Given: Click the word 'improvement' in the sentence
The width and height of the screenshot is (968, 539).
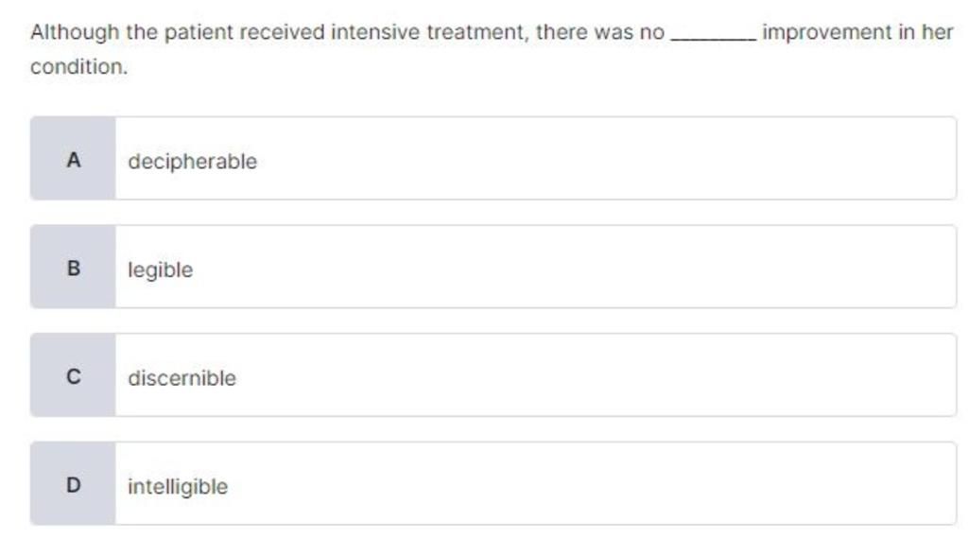Looking at the screenshot, I should pyautogui.click(x=826, y=33).
